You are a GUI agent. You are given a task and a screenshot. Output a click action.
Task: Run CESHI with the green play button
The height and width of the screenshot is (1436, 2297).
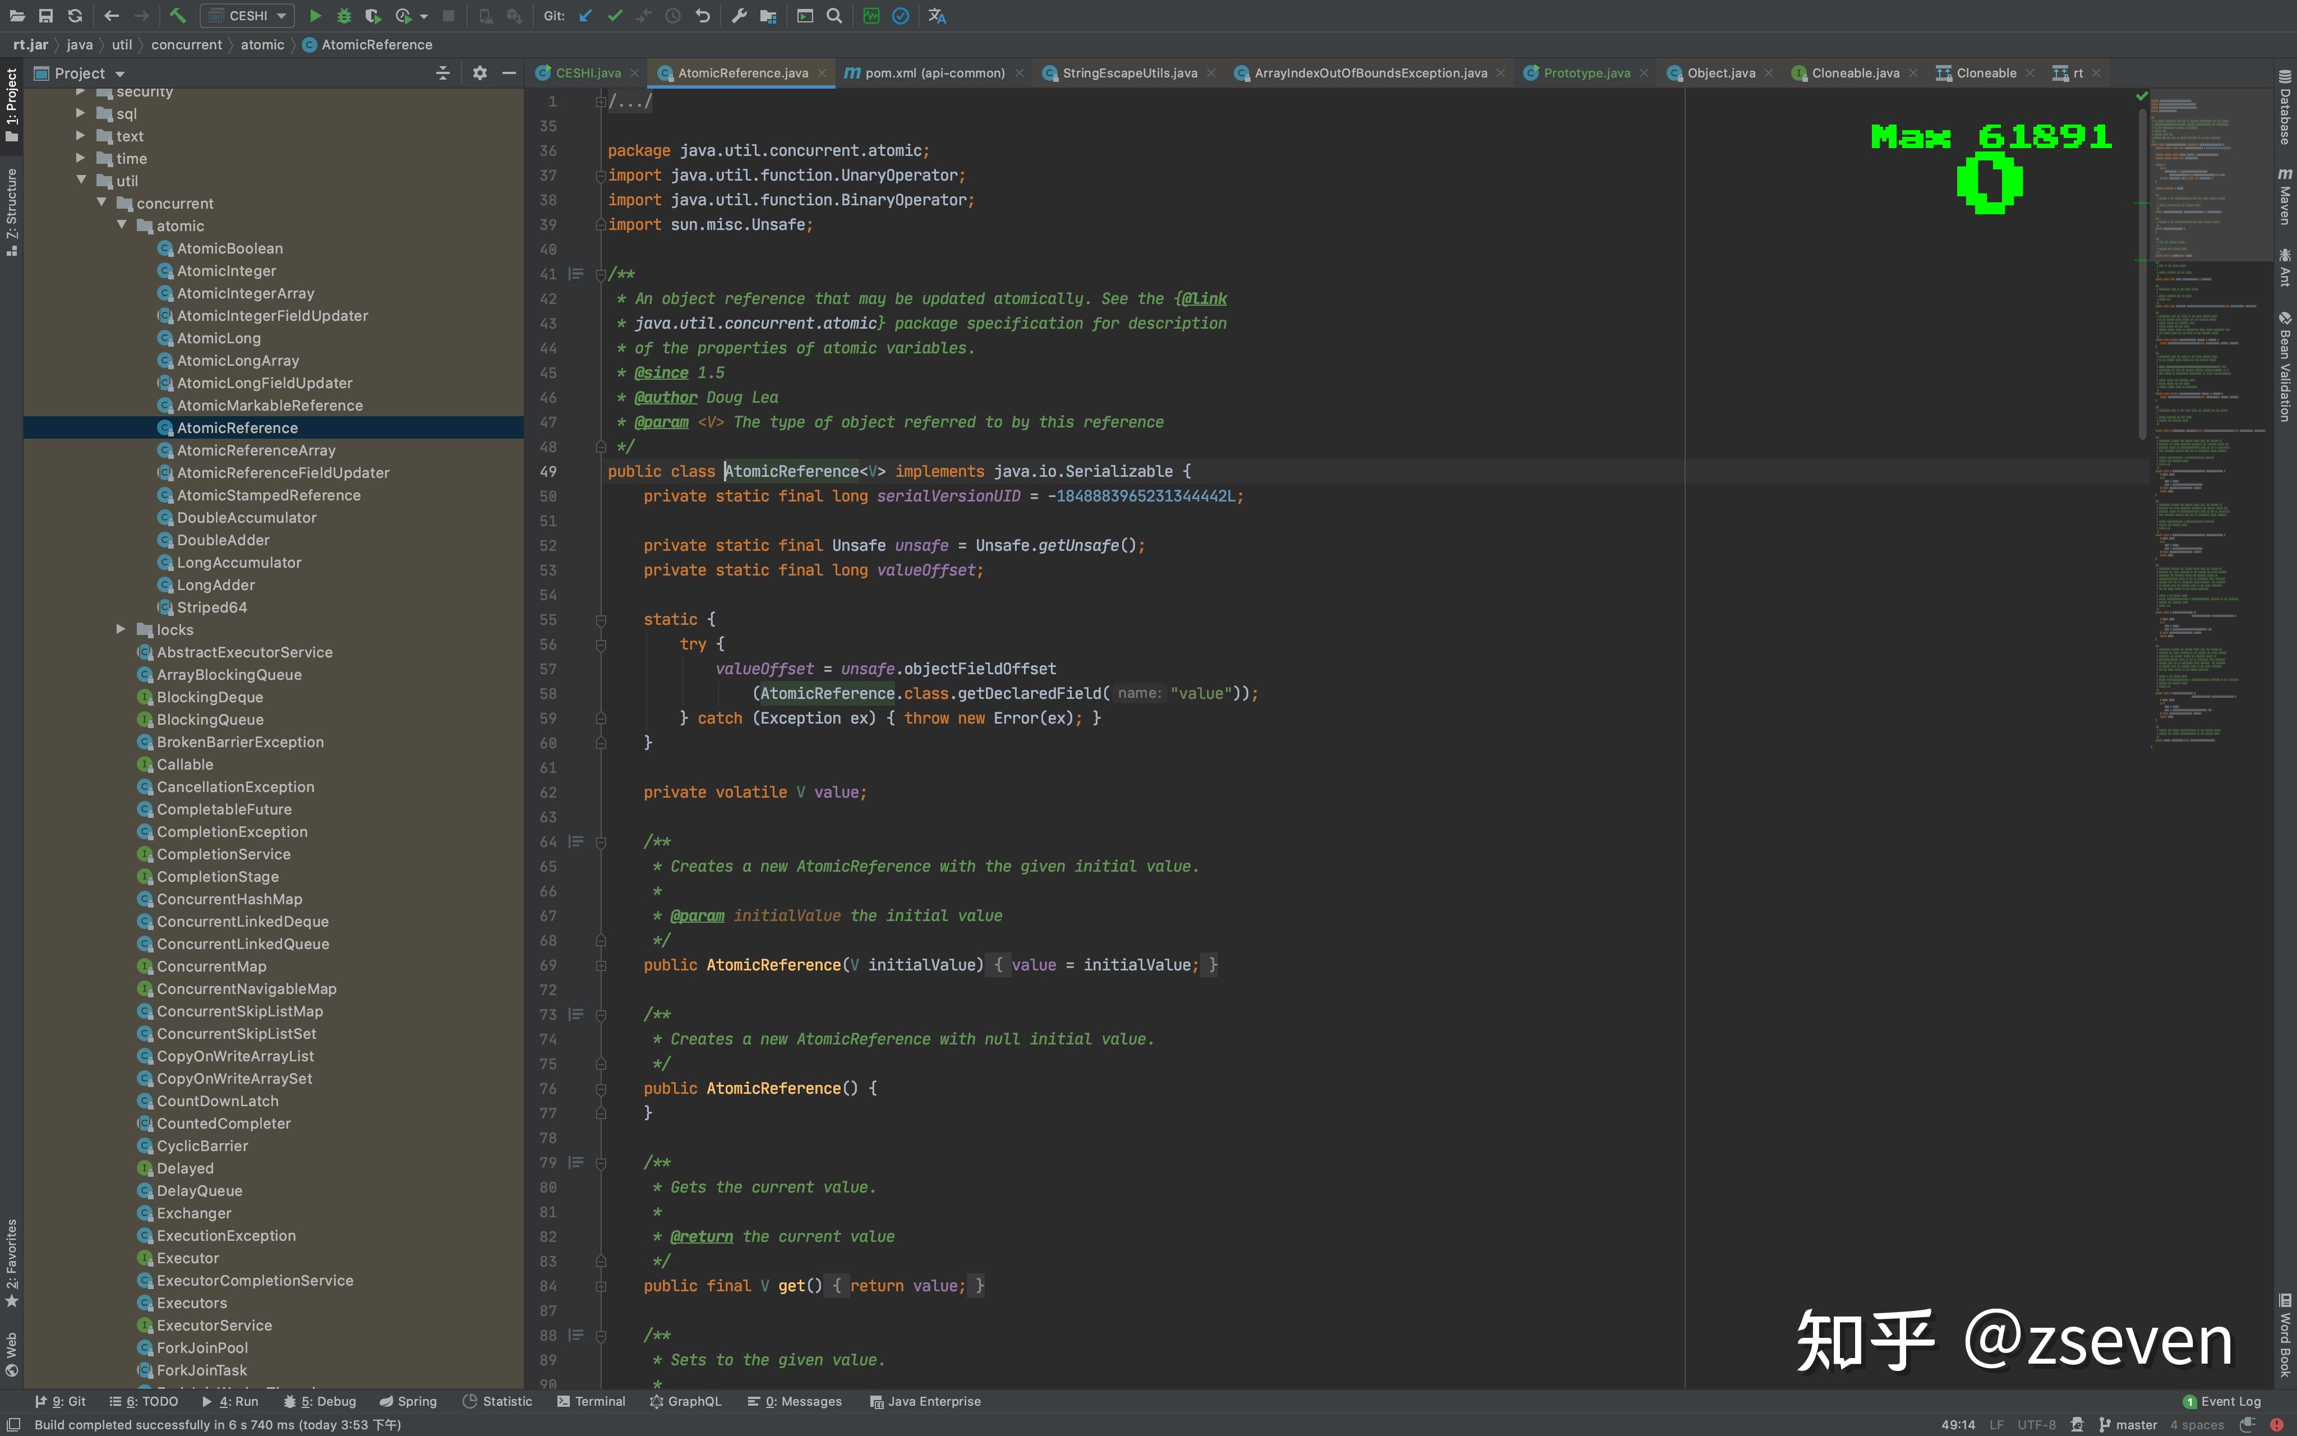click(x=315, y=15)
